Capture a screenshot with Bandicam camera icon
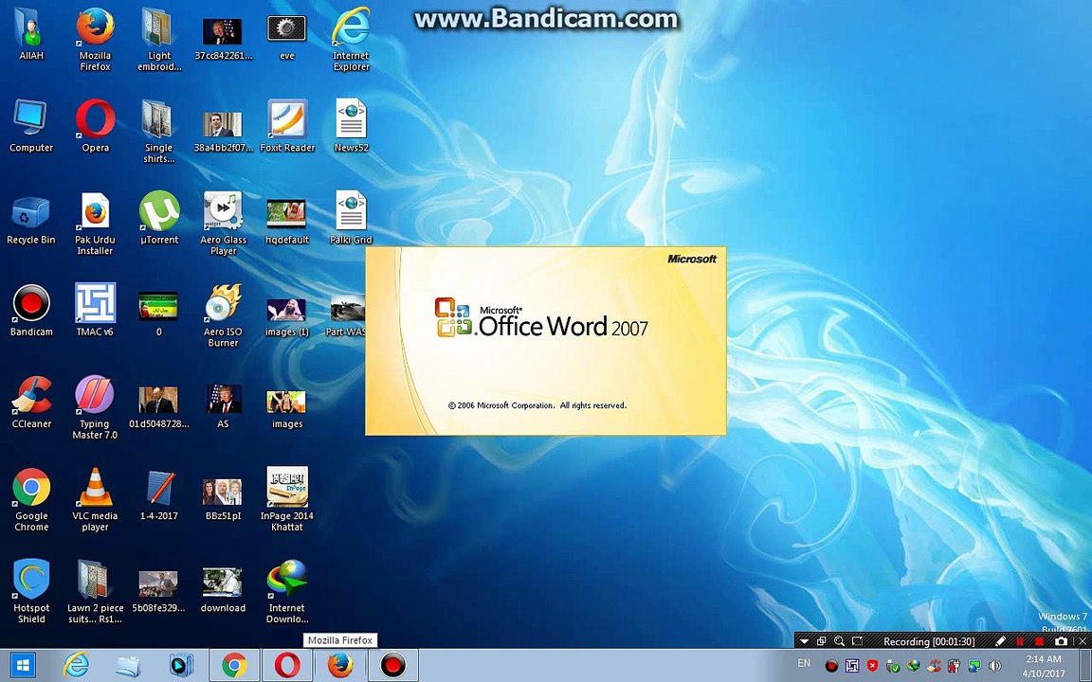Image resolution: width=1092 pixels, height=682 pixels. coord(1061,641)
